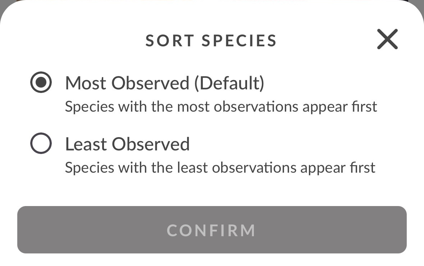This screenshot has height=266, width=424.
Task: Keep default sorting by most observations
Action: pyautogui.click(x=41, y=82)
